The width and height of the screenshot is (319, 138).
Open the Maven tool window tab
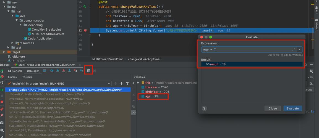coord(317,25)
